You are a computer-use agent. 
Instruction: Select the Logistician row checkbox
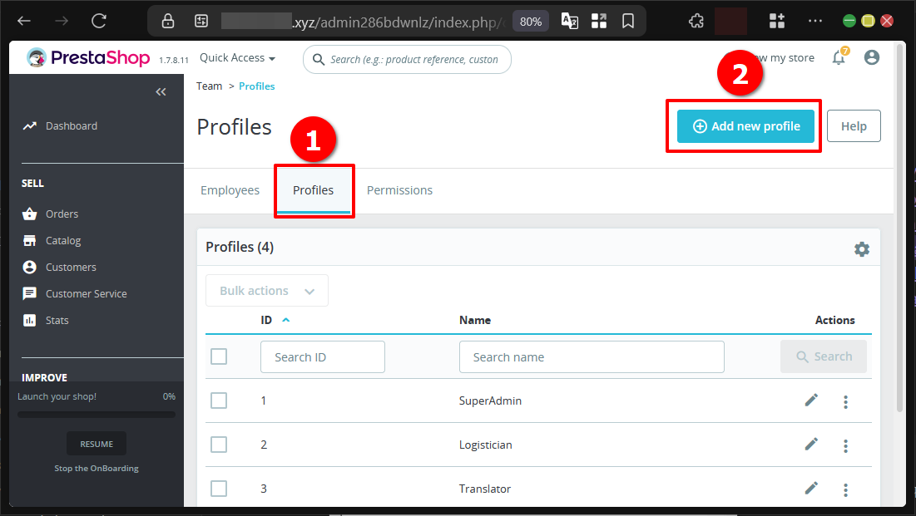point(219,444)
